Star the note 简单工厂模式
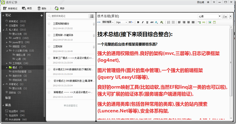 pos(49,58)
